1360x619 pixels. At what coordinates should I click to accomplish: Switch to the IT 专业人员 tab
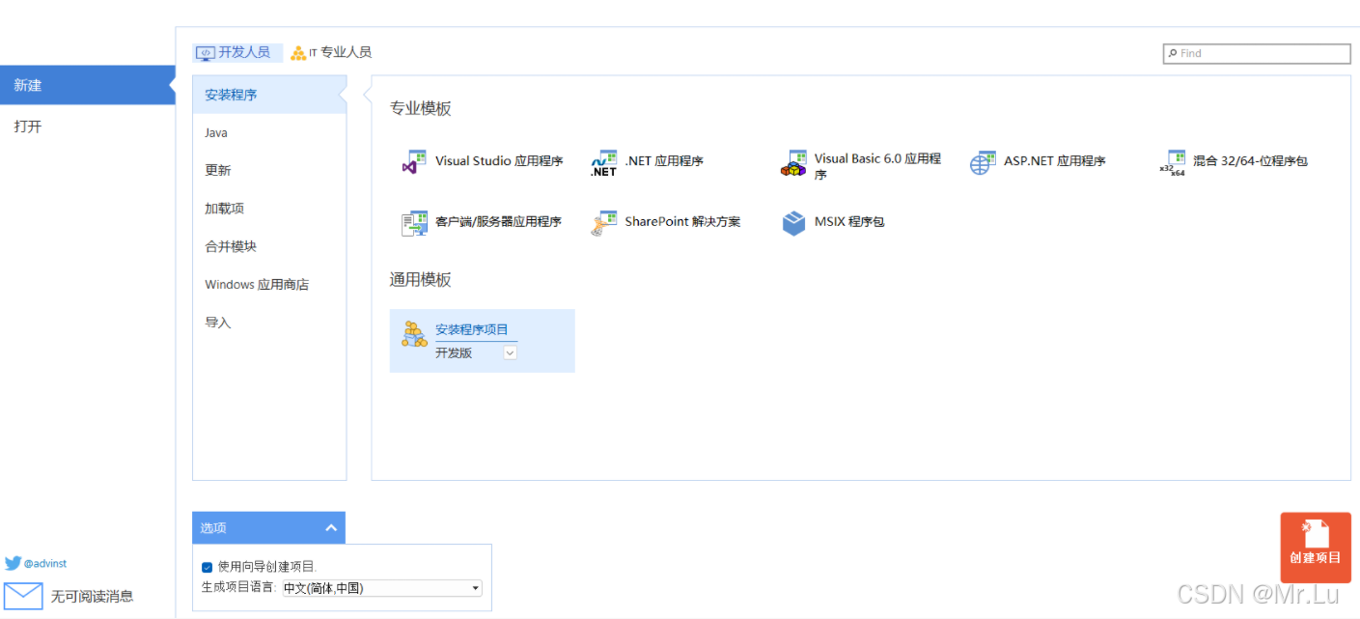(x=331, y=53)
